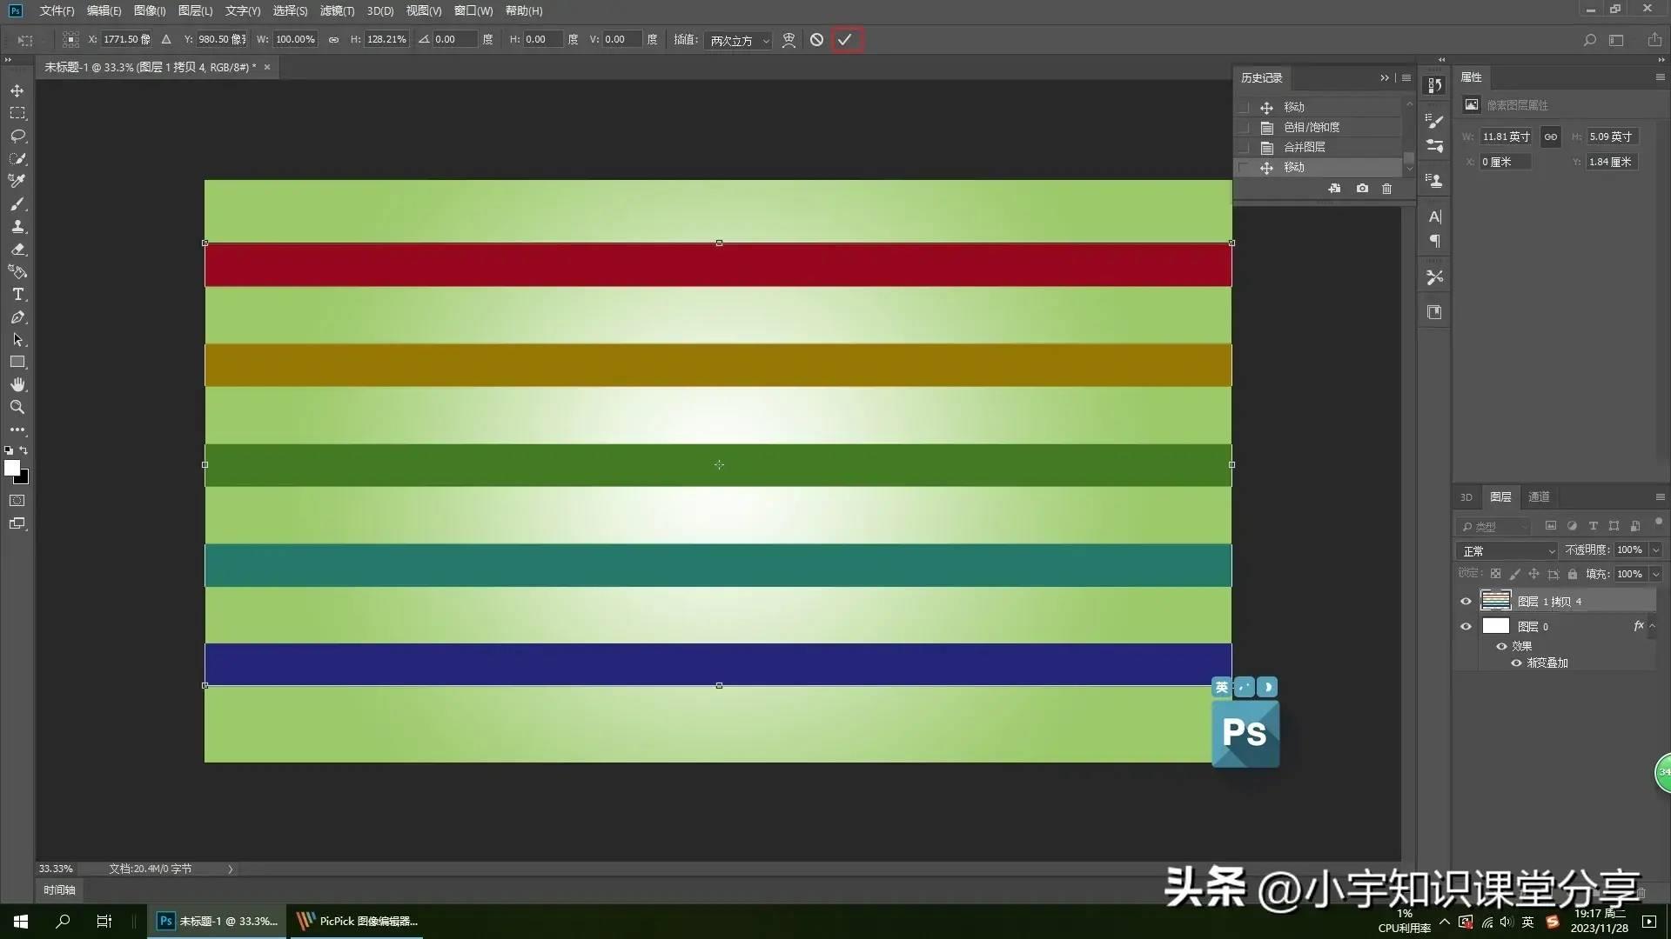
Task: Toggle lock all padlock icon
Action: coord(1572,574)
